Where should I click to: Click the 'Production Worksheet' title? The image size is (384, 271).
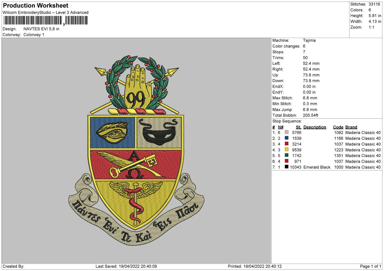pyautogui.click(x=36, y=6)
